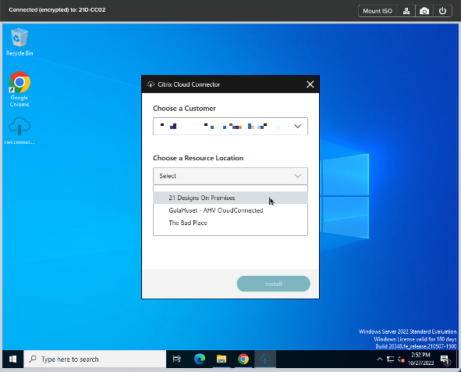The width and height of the screenshot is (461, 372).
Task: Click the Citrix cloud icon in dialog title
Action: (151, 84)
